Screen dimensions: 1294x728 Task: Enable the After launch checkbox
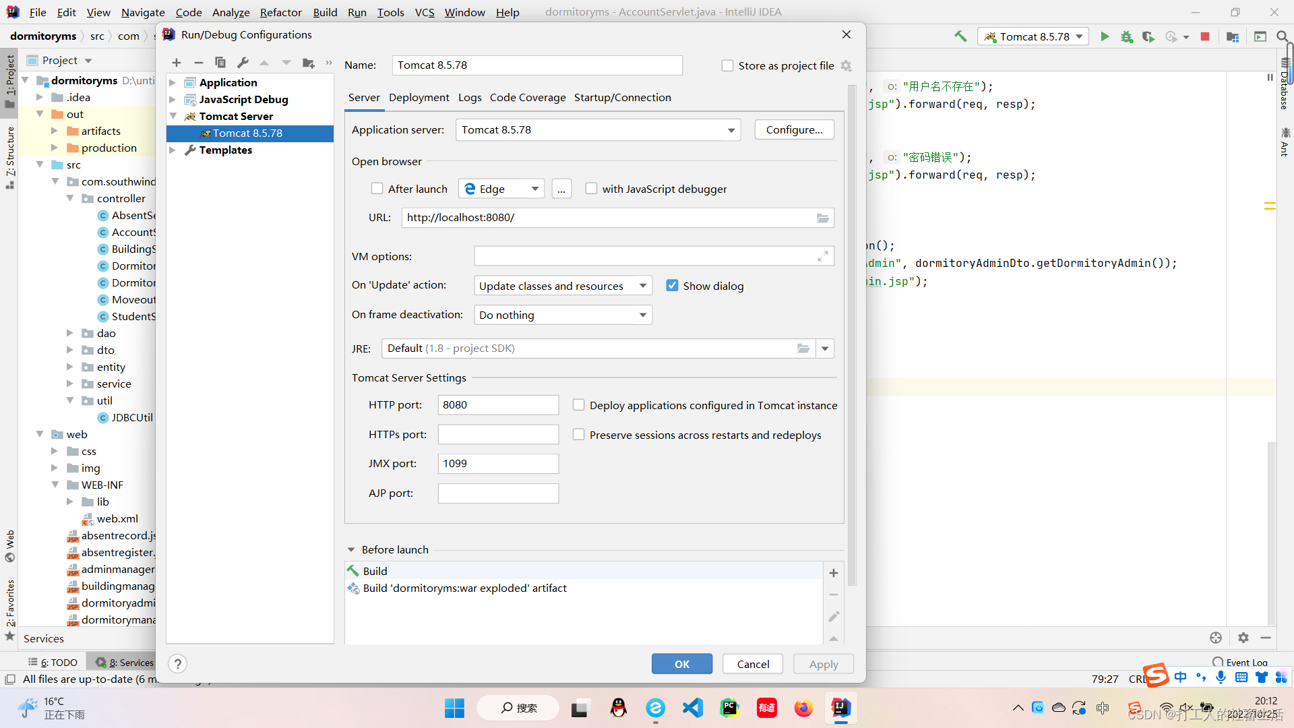(x=377, y=189)
